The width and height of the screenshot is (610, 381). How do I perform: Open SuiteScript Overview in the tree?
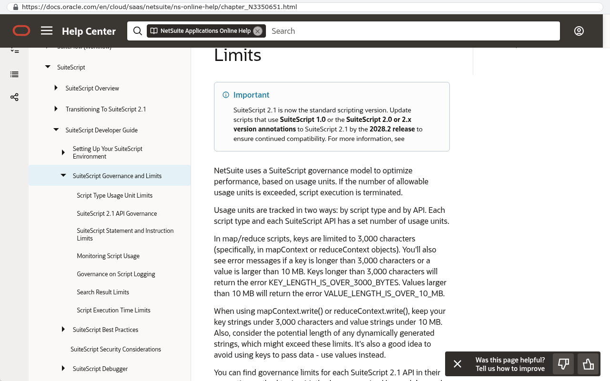92,88
